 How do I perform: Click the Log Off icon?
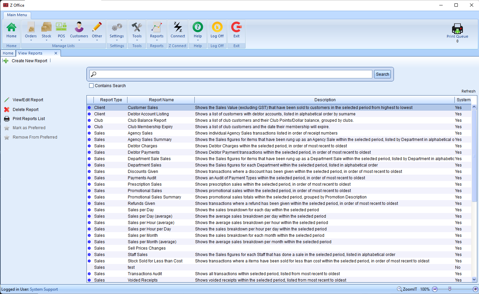pyautogui.click(x=217, y=28)
